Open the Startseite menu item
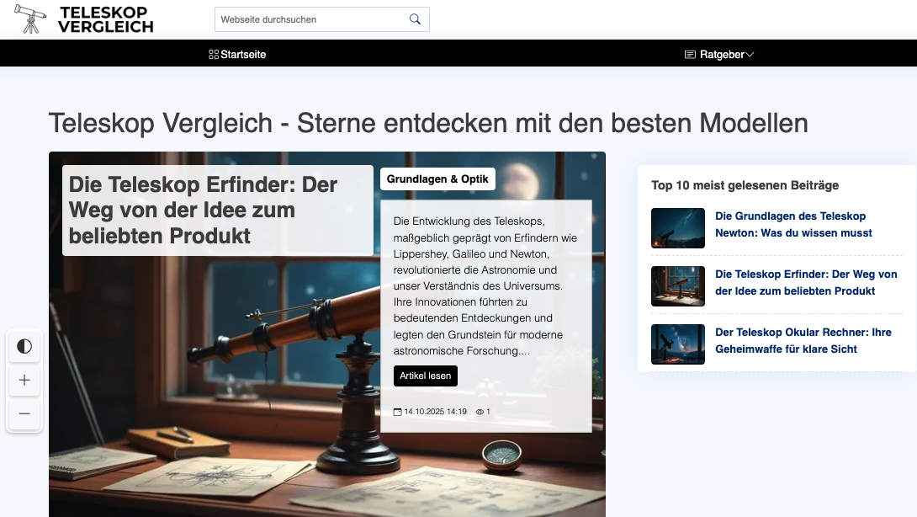 241,54
